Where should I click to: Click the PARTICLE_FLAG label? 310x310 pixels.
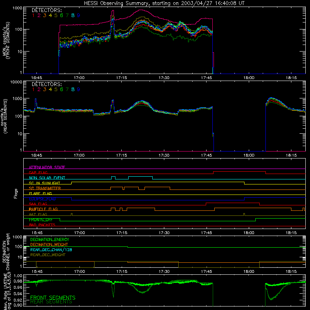click(x=43, y=209)
